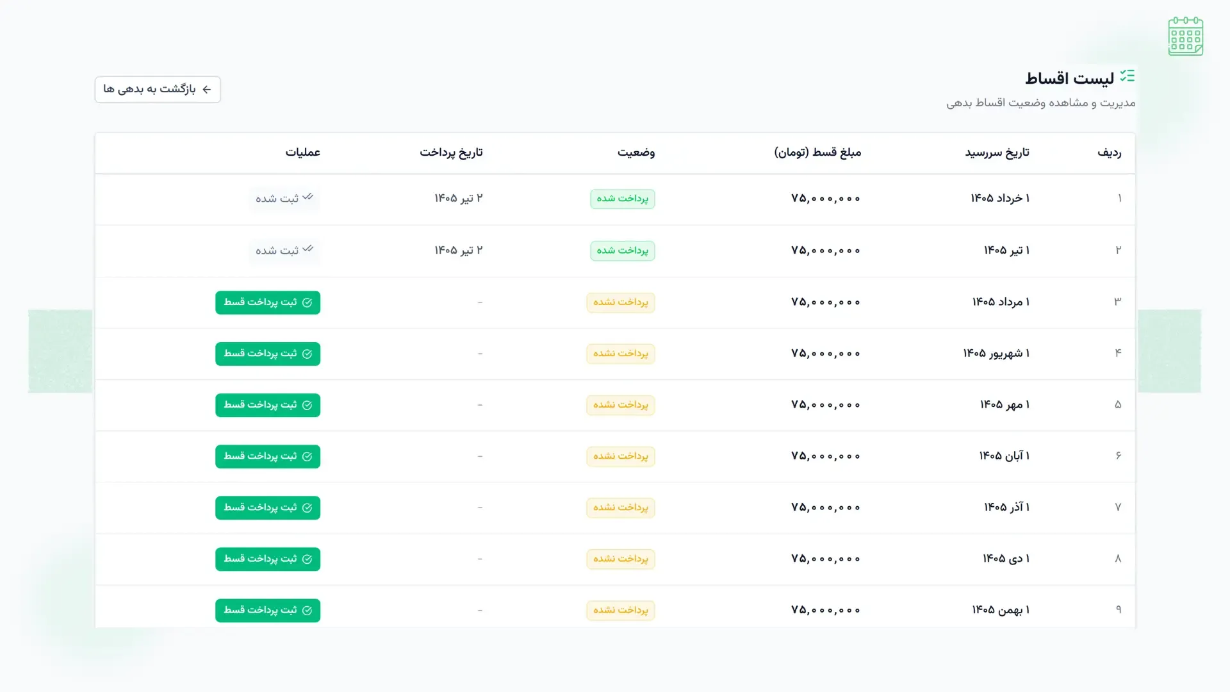Click check-circle icon in row ۸ button
1230x692 pixels.
[307, 559]
